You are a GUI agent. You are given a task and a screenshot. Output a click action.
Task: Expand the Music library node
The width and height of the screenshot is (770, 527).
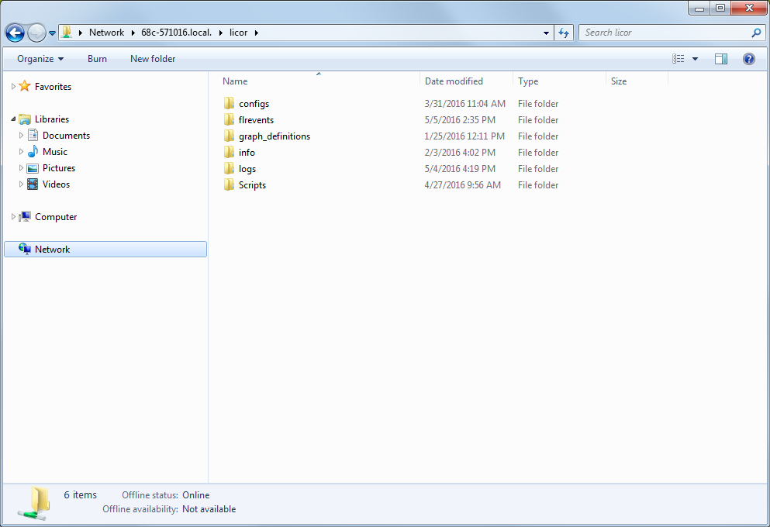[x=21, y=151]
